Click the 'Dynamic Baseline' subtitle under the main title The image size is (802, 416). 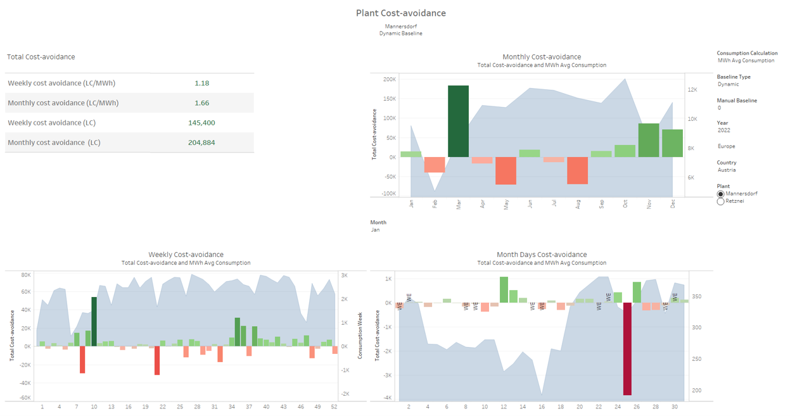[x=401, y=34]
